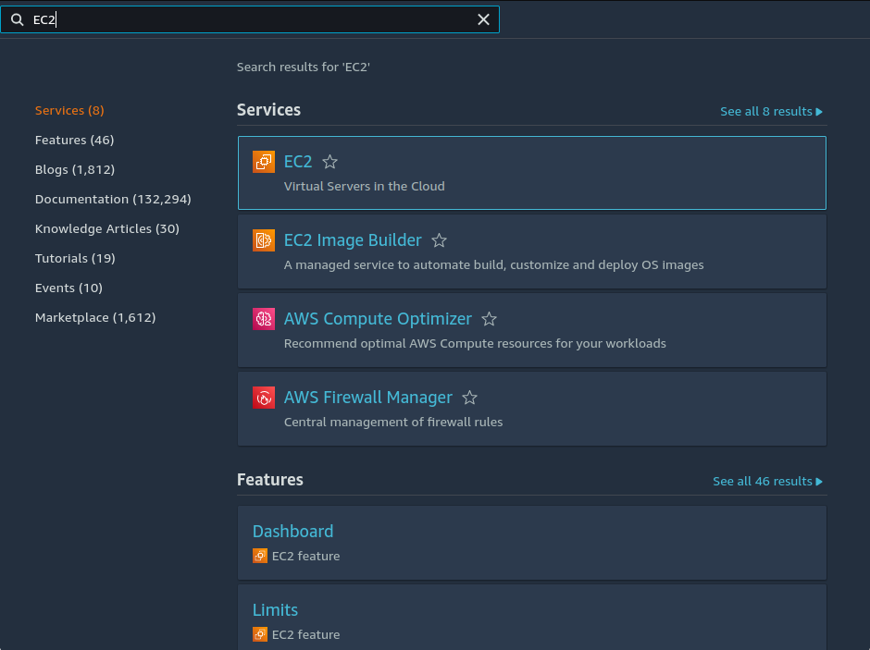Clear the search field using the X icon
870x650 pixels.
[483, 18]
